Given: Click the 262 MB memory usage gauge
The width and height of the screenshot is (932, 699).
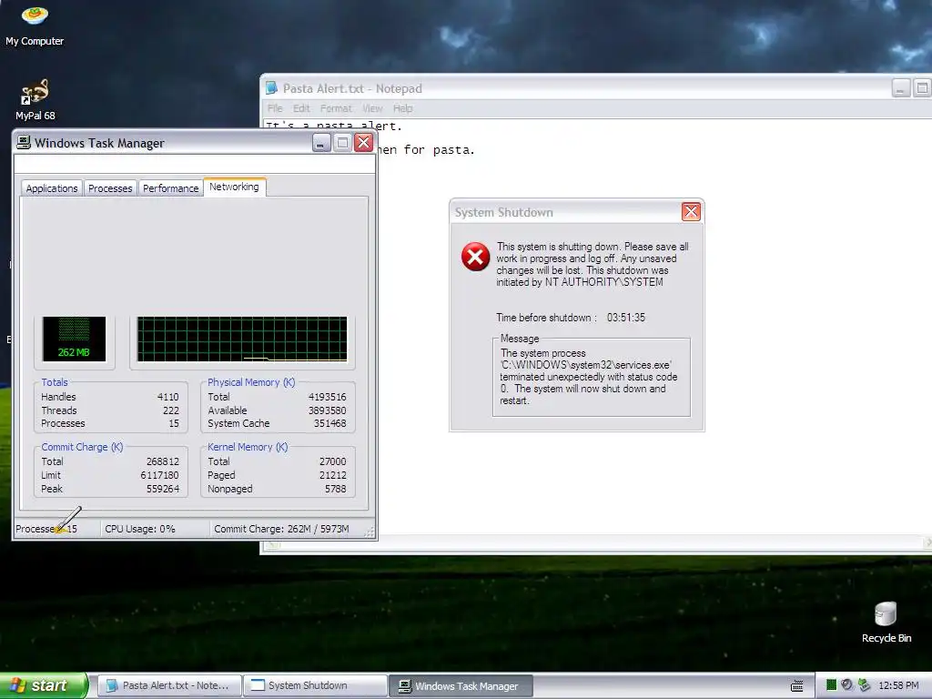Looking at the screenshot, I should tap(74, 339).
